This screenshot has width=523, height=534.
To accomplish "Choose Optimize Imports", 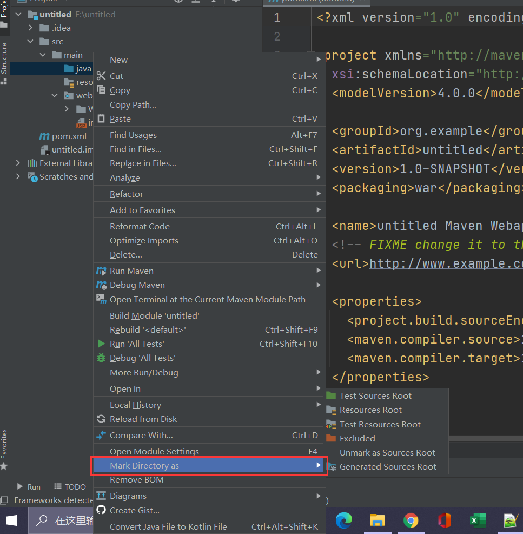I will point(209,240).
